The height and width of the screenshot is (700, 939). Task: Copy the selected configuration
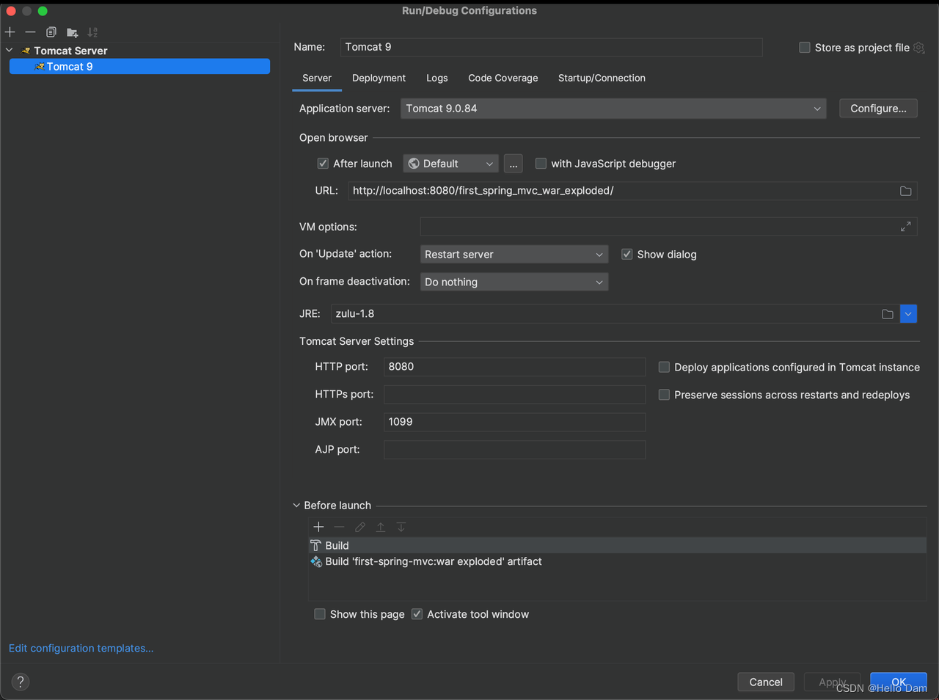coord(51,32)
